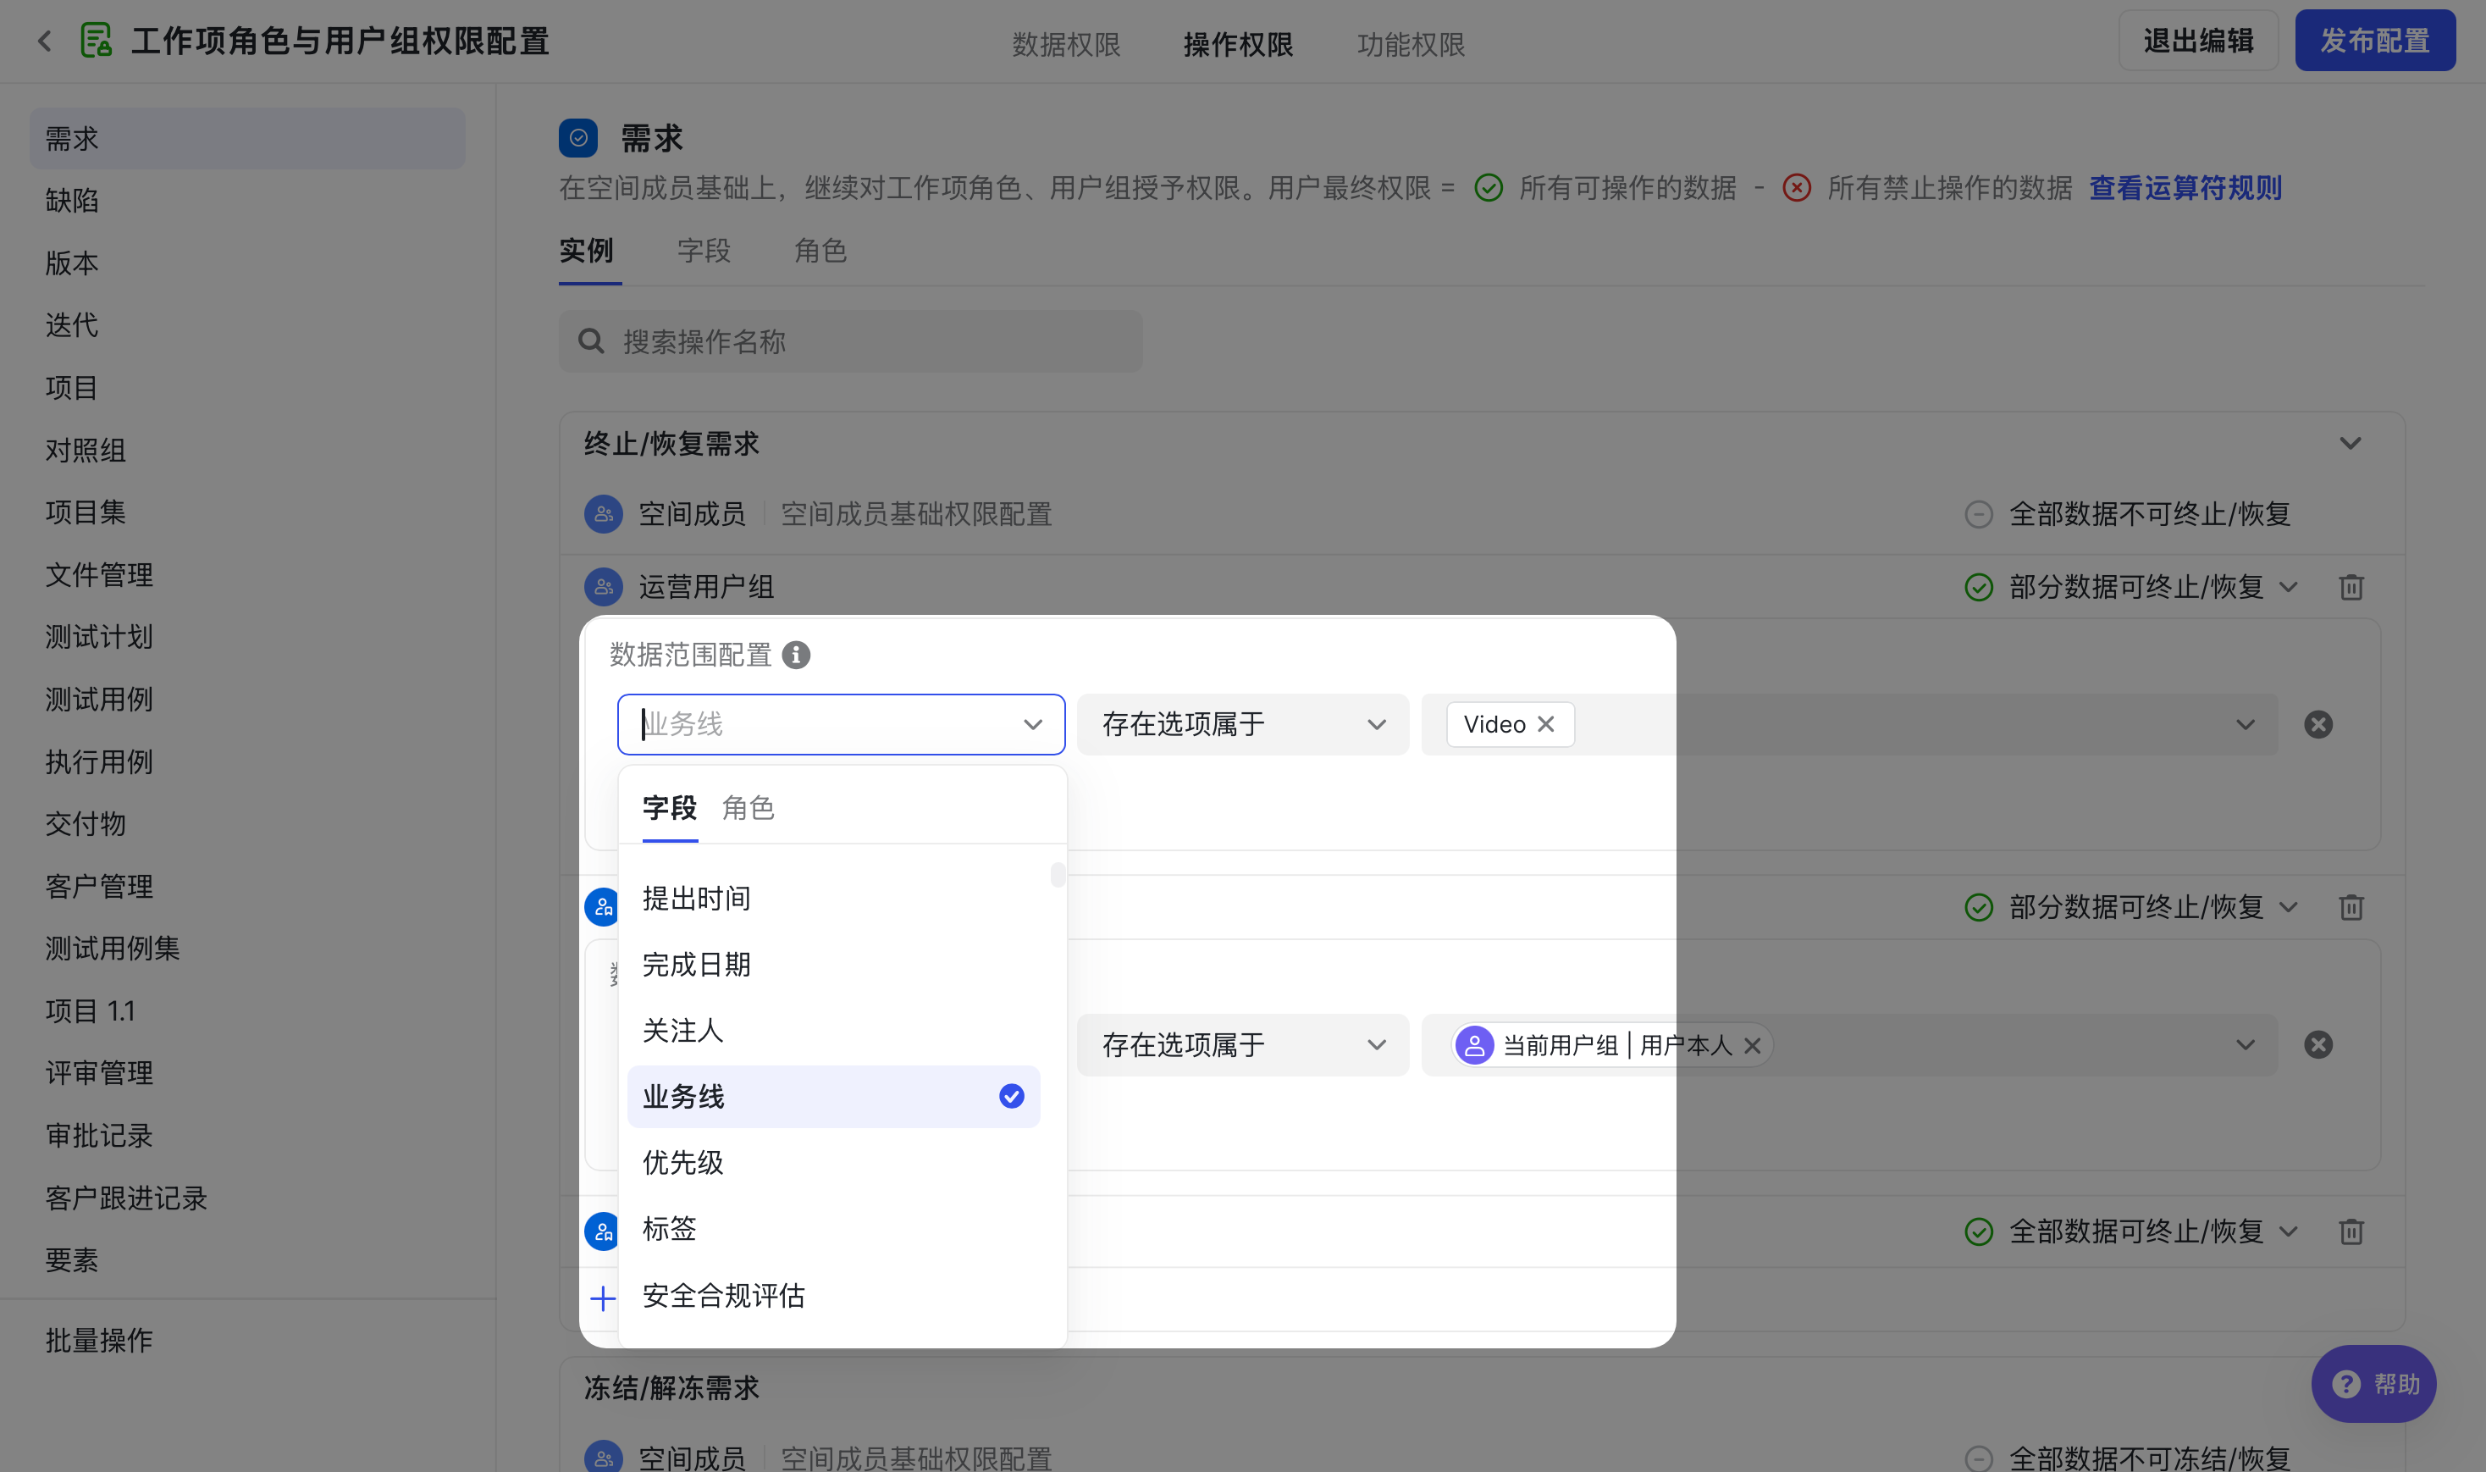This screenshot has height=1472, width=2486.
Task: Click the info icon beside 数据范围配置
Action: click(x=795, y=655)
